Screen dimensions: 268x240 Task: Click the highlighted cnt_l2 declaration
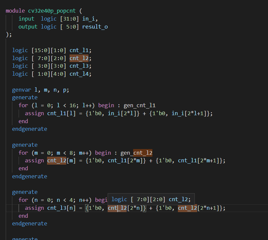[x=80, y=58]
